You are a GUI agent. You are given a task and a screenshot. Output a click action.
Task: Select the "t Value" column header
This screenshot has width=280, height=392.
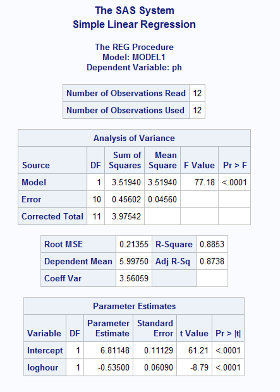tap(194, 334)
